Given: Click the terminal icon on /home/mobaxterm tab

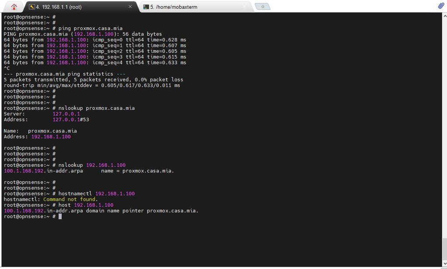Looking at the screenshot, I should click(x=146, y=7).
